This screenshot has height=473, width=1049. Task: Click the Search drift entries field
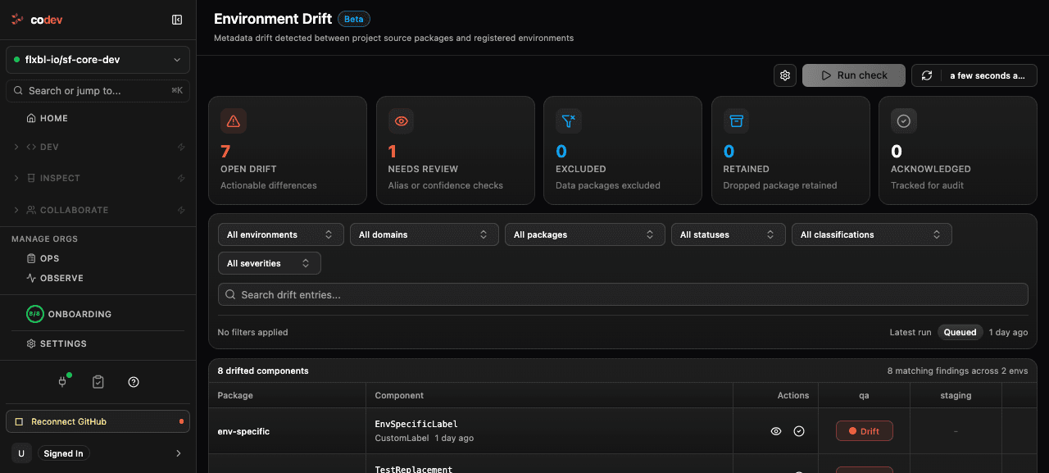click(623, 294)
